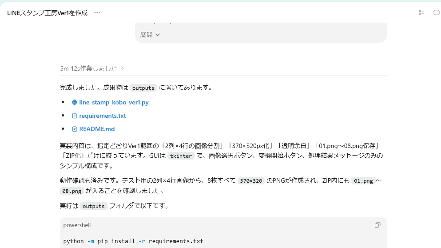Click the document icon beside requirements.txt
The height and width of the screenshot is (248, 441).
click(75, 116)
